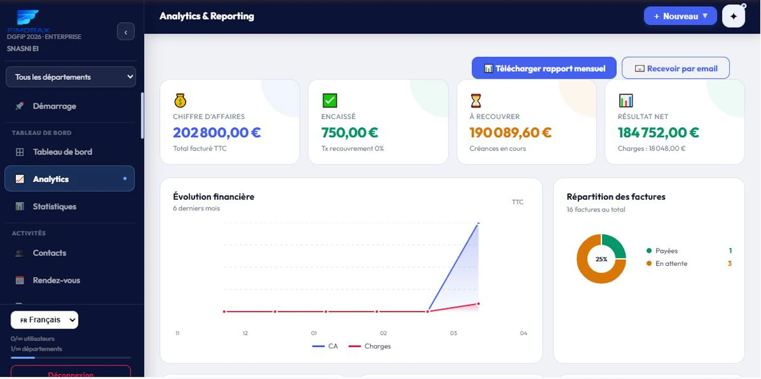Screen dimensions: 761x379
Task: Click the 202 800,00 € revenue value
Action: [x=217, y=132]
